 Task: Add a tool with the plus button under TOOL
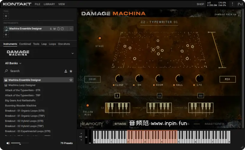[x=6, y=16]
